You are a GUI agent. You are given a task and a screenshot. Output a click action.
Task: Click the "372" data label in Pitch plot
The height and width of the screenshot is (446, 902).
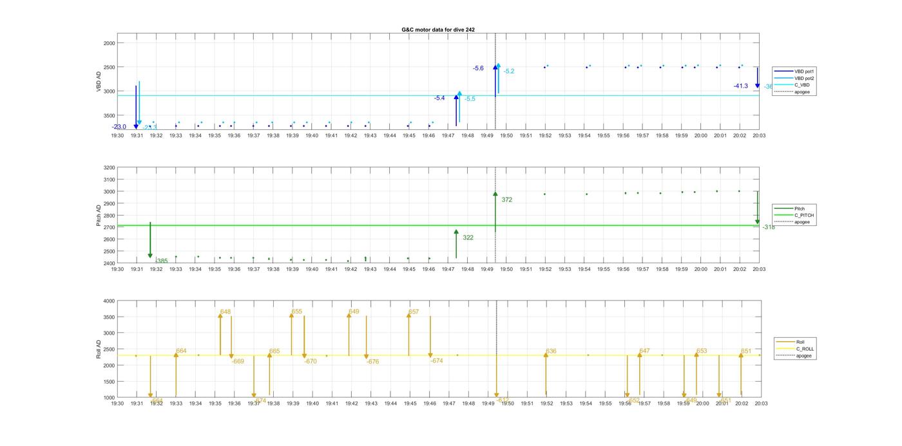pos(507,200)
